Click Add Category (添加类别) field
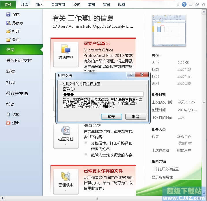 184,83
